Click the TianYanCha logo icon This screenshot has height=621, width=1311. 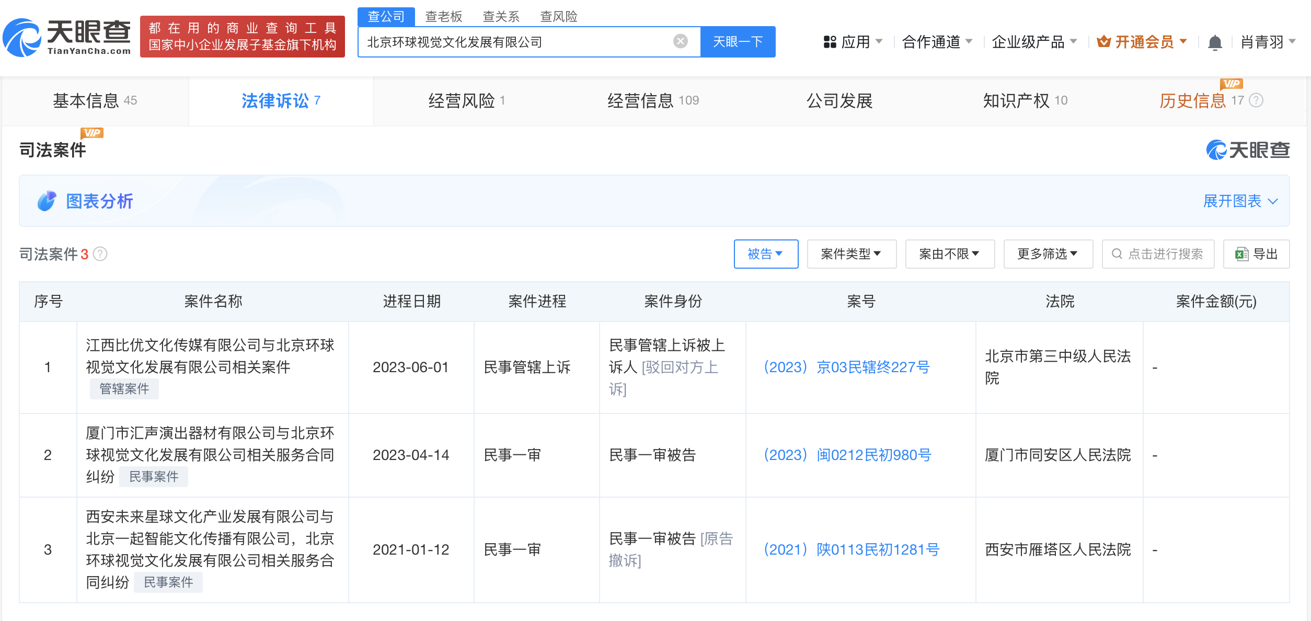(22, 38)
